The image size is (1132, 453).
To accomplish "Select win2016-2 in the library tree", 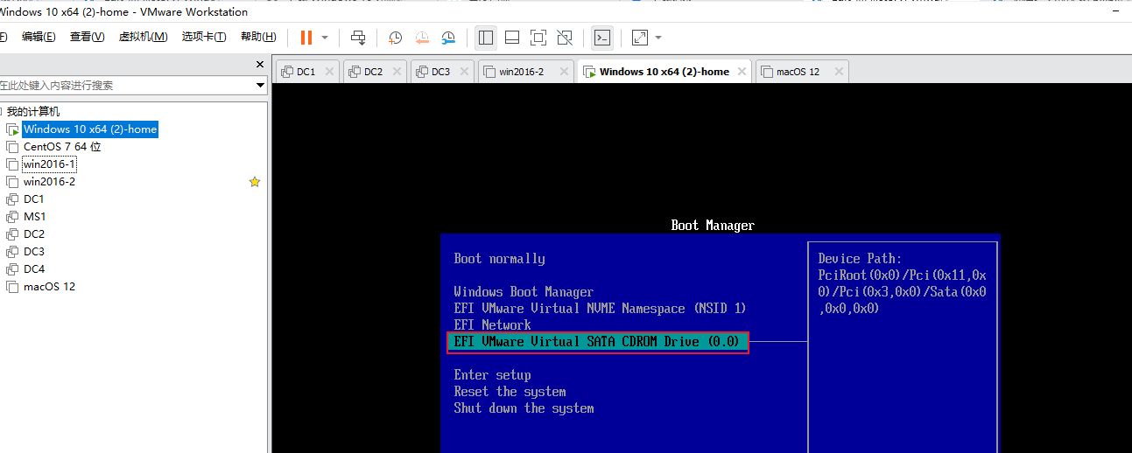I will tap(49, 182).
